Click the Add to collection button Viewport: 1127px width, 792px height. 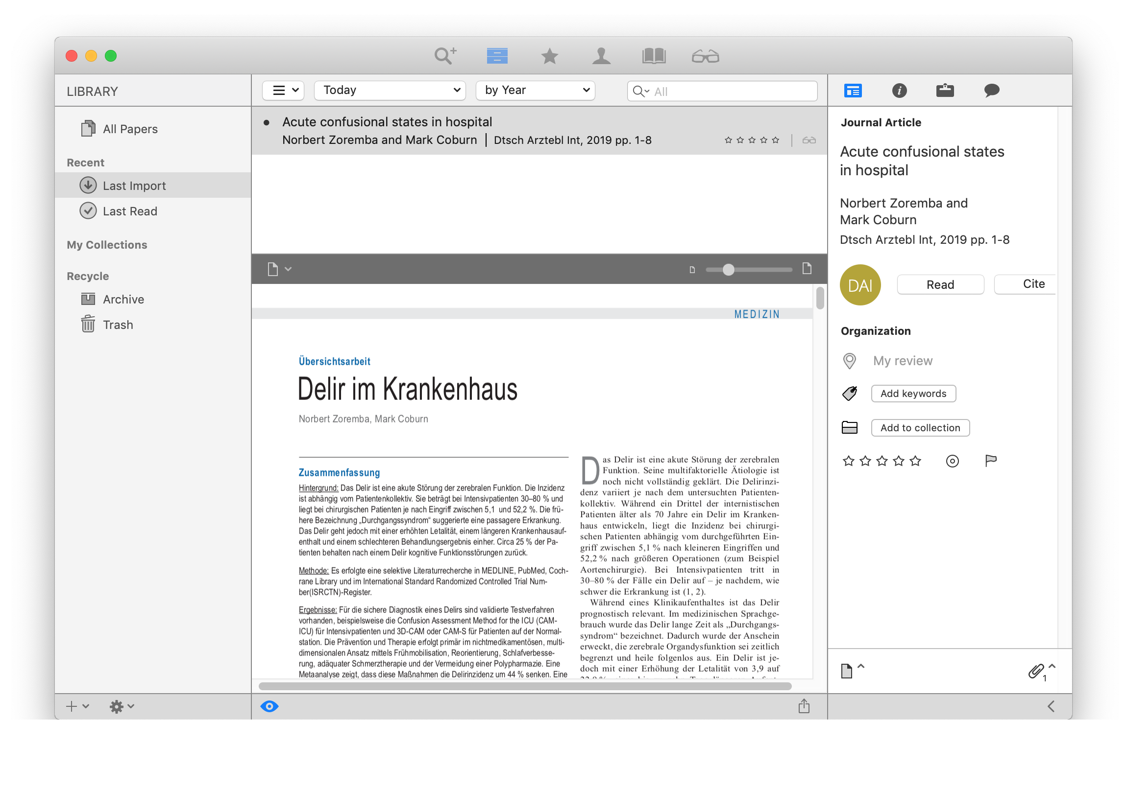click(x=920, y=428)
